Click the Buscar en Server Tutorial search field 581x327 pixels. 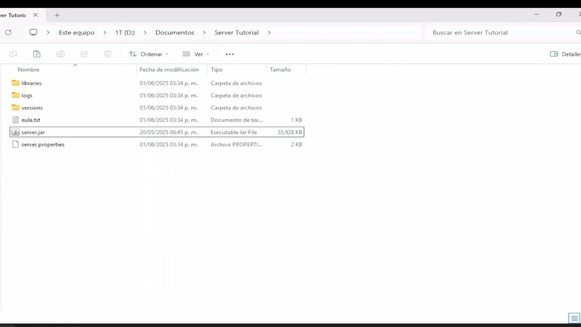point(499,32)
